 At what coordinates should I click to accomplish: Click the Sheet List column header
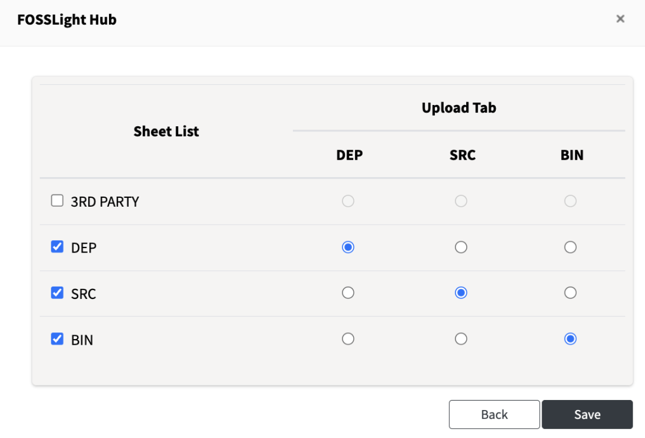click(x=166, y=131)
